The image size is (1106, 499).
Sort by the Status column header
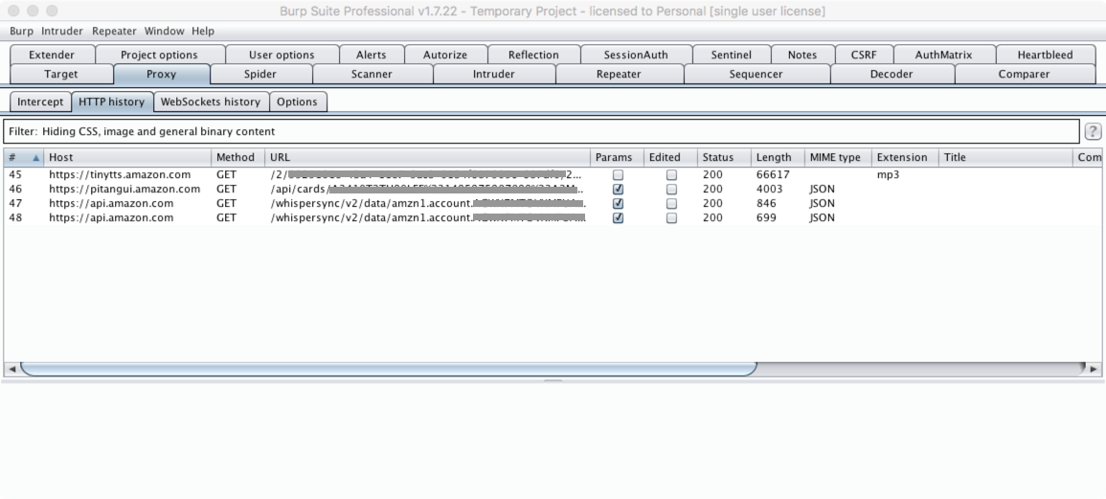(724, 157)
